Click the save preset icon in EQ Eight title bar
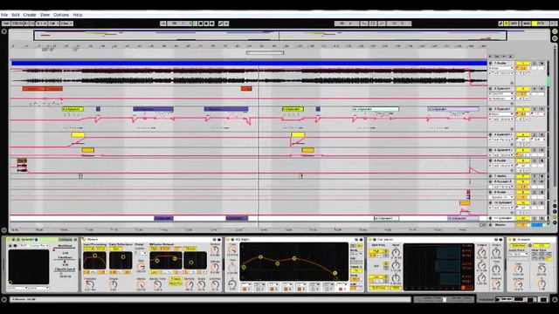 [x=361, y=240]
